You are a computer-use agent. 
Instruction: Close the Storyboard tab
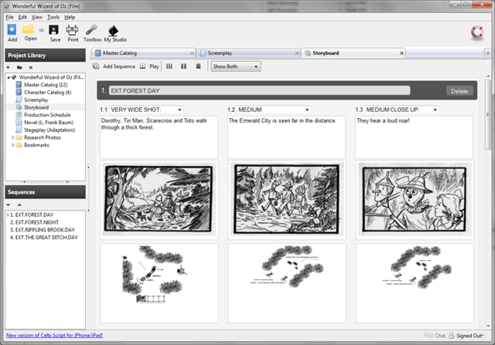point(401,53)
